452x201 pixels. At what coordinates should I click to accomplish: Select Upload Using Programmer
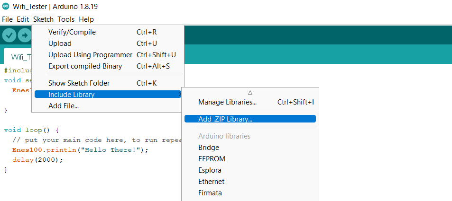[108, 55]
